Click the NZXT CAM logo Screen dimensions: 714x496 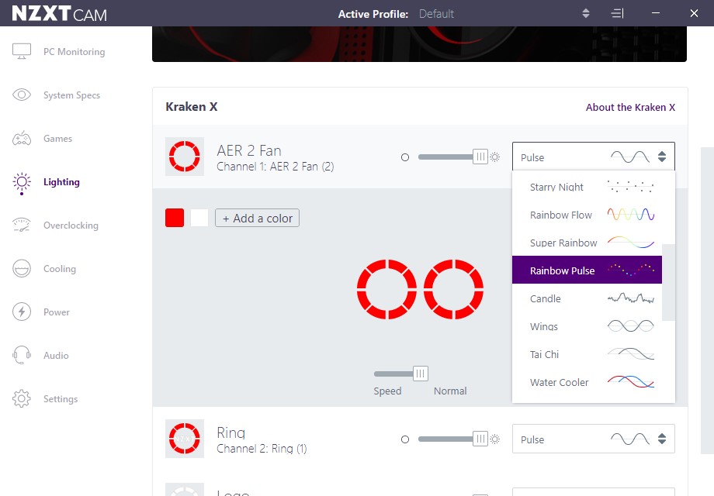click(x=59, y=14)
